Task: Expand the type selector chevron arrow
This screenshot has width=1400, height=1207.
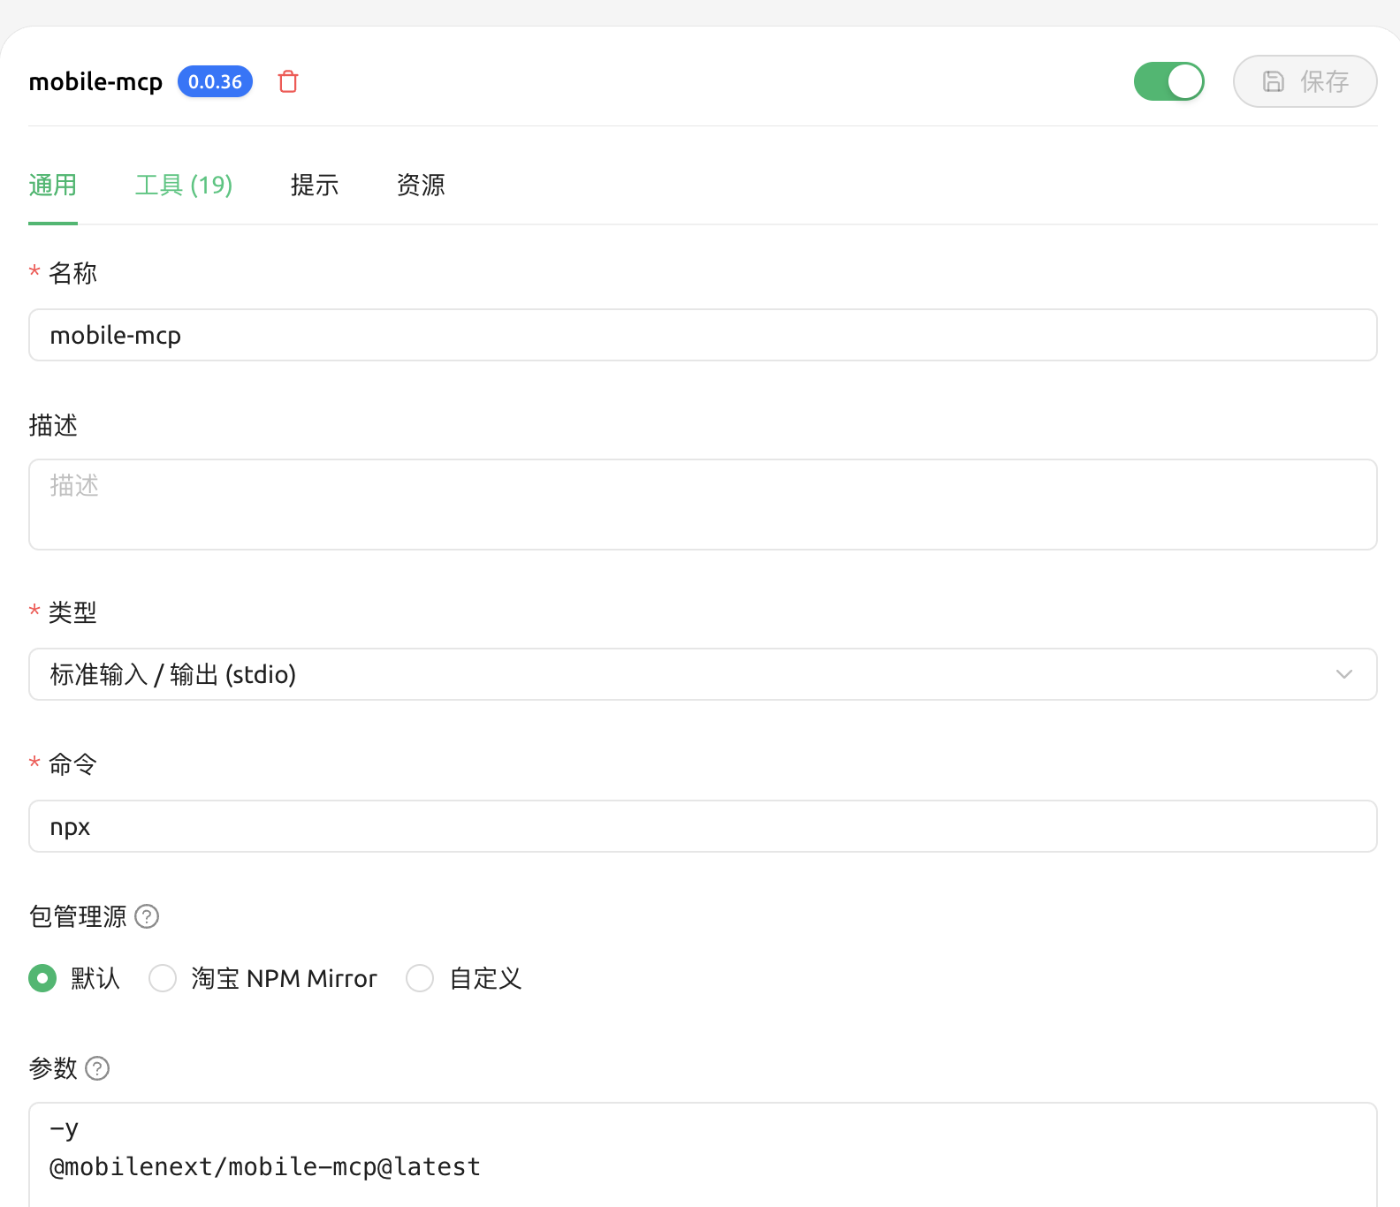Action: coord(1344,674)
